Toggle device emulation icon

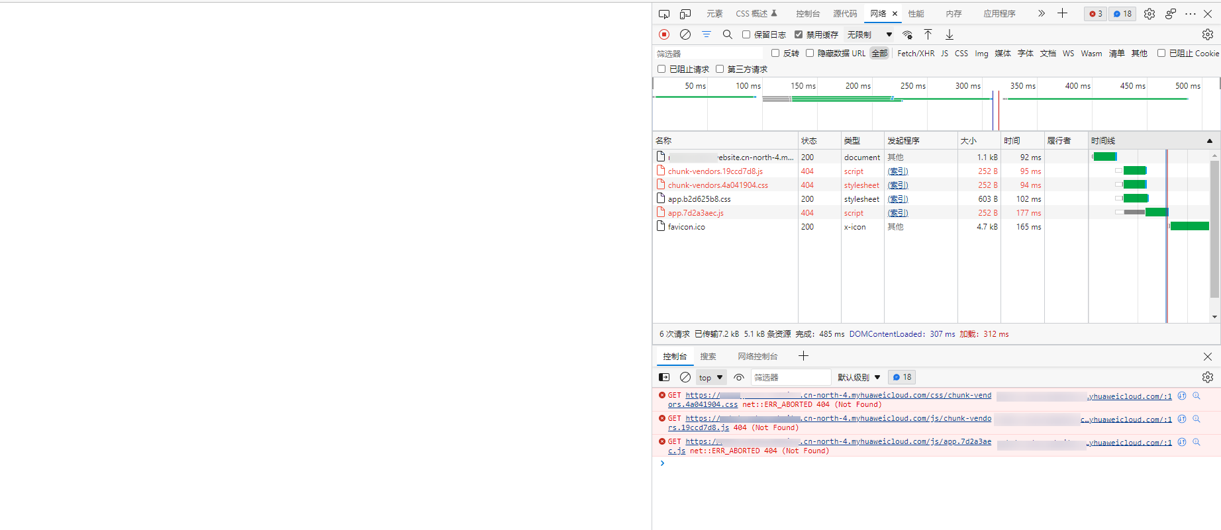(685, 14)
